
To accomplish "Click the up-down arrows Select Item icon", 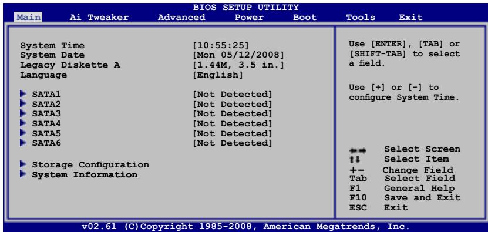I will 355,160.
